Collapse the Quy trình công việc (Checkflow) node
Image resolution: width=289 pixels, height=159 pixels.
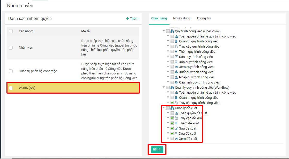[164, 31]
